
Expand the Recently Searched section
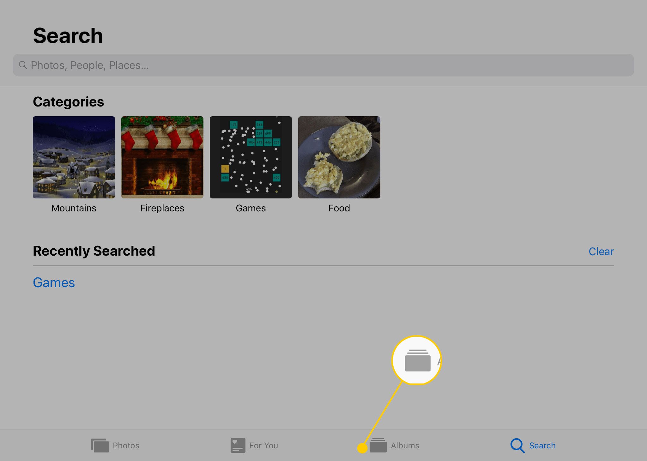[x=94, y=251]
